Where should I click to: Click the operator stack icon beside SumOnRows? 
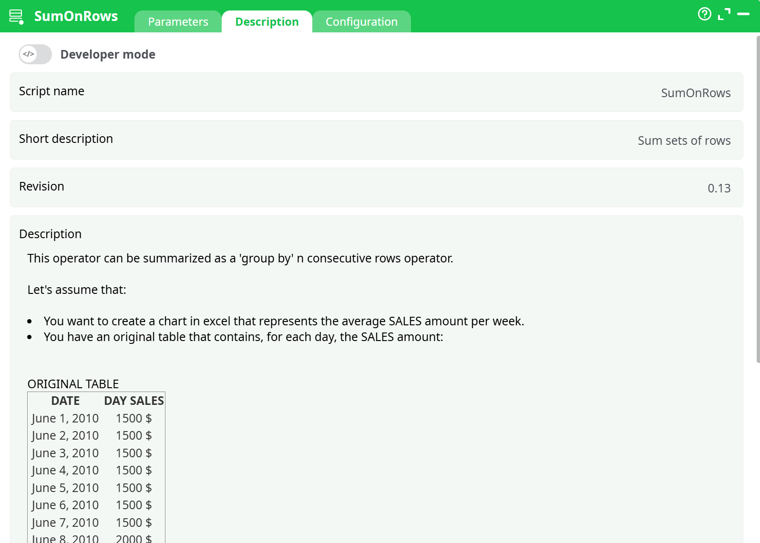(16, 17)
